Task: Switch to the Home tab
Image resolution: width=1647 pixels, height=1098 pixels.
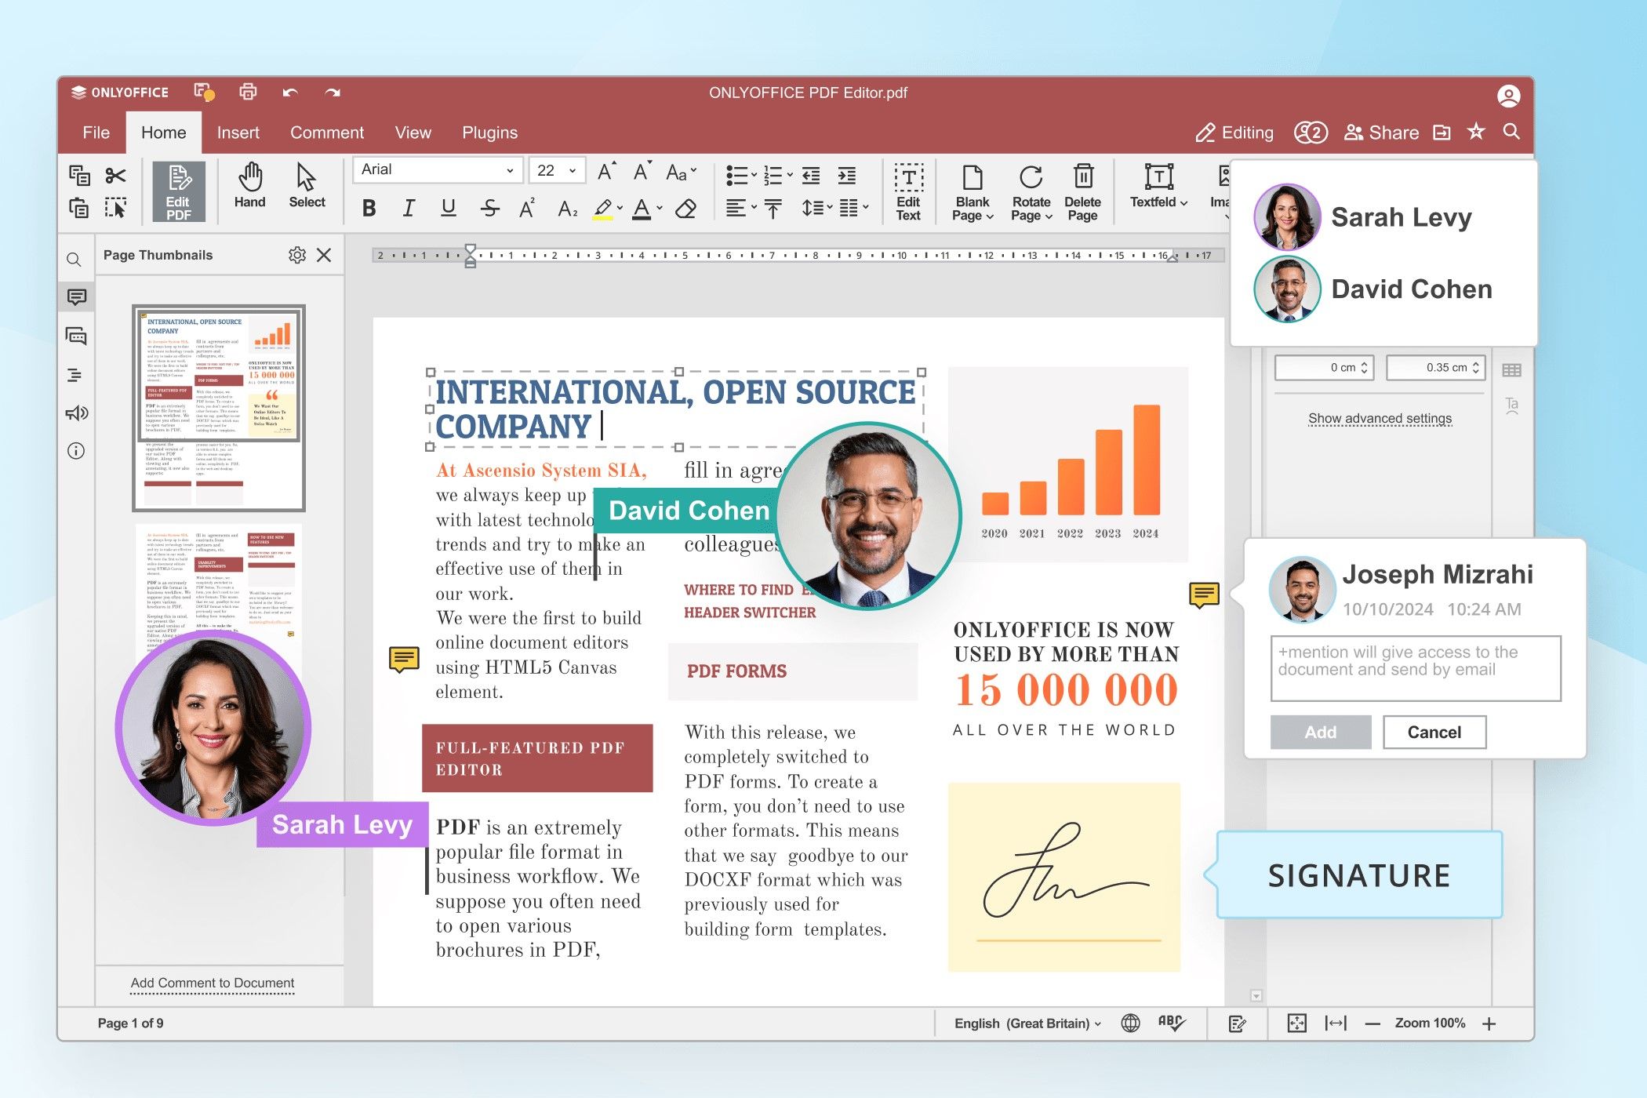Action: click(x=163, y=133)
